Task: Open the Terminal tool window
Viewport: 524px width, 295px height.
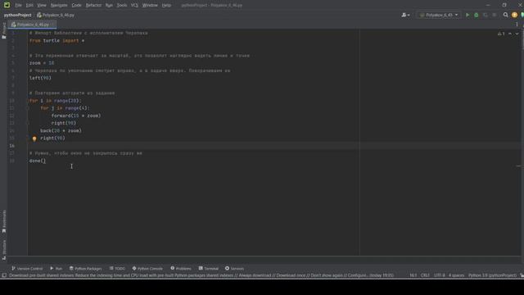Action: tap(208, 268)
